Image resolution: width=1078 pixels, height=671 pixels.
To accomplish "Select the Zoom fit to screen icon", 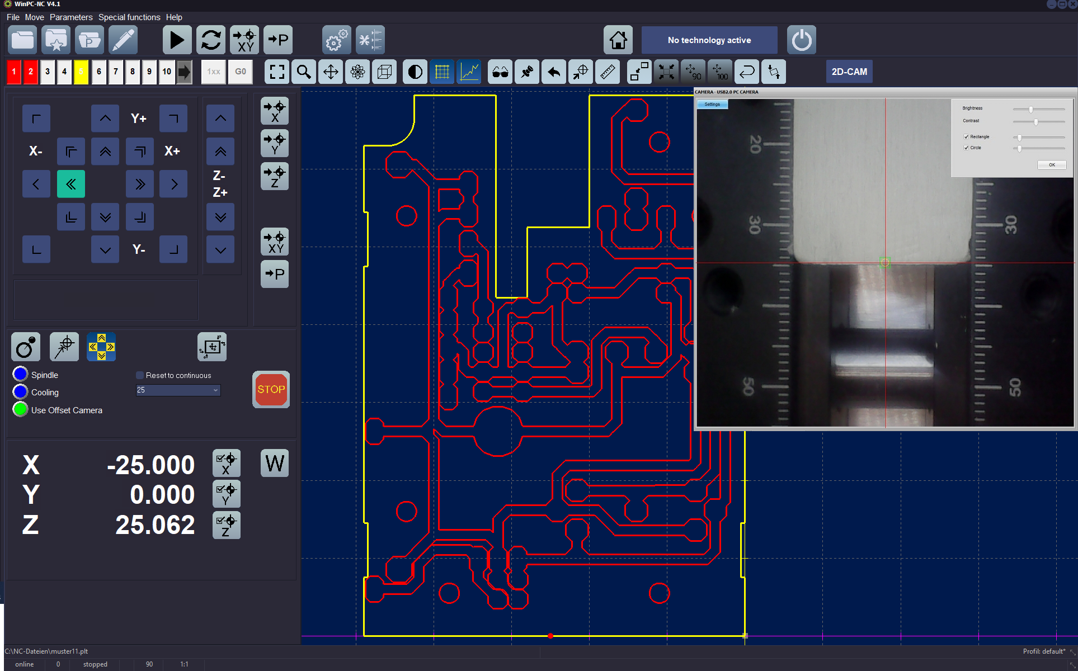I will (276, 71).
